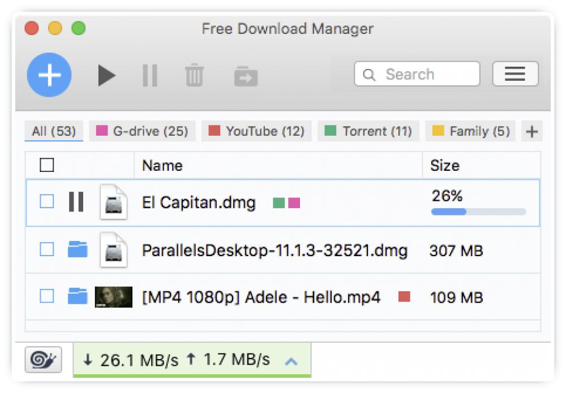Click the Delete downloads trash icon
Image resolution: width=566 pixels, height=393 pixels.
[x=194, y=75]
